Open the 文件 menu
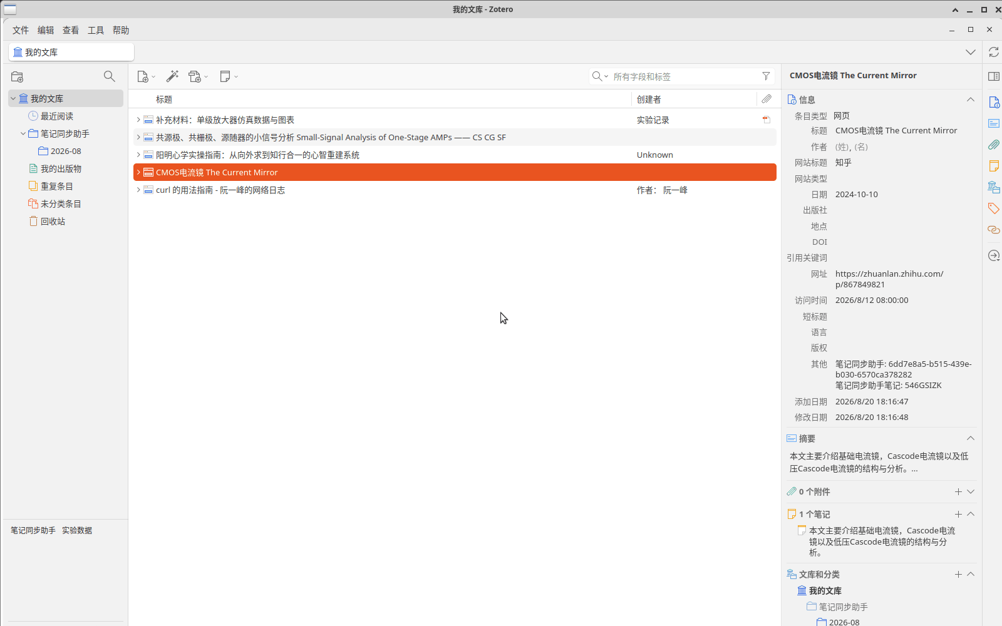Screen dimensions: 1002x626 pos(21,30)
